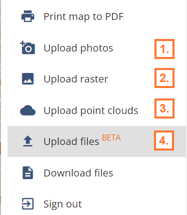This screenshot has height=215, width=187.
Task: Click the document download icon
Action: (x=27, y=173)
